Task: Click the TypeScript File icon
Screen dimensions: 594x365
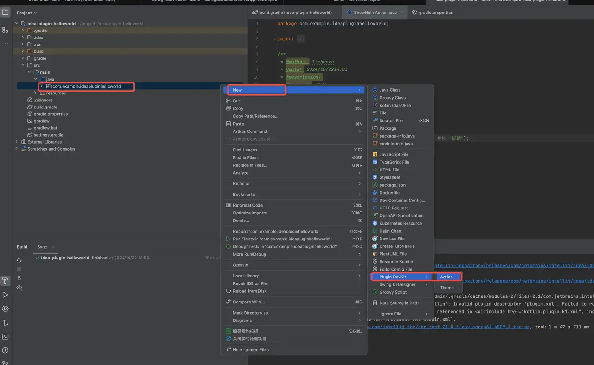Action: click(x=375, y=162)
